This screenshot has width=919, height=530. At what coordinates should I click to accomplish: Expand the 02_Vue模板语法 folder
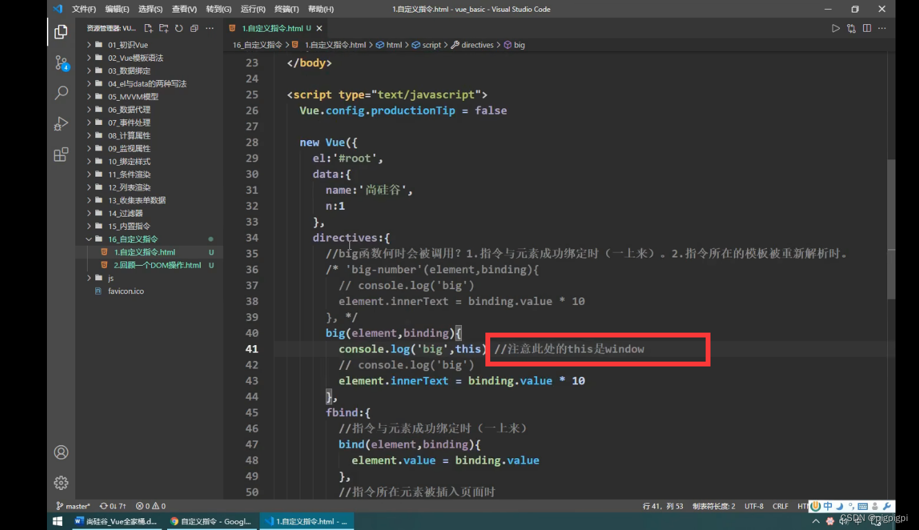point(149,58)
